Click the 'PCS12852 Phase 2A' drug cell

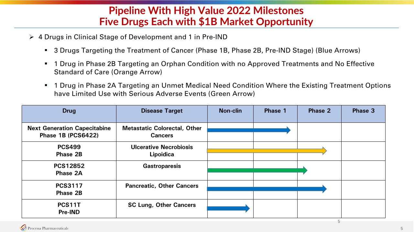click(x=69, y=170)
